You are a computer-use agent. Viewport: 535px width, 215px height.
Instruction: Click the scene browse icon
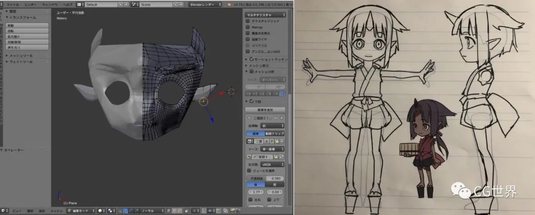tap(134, 4)
